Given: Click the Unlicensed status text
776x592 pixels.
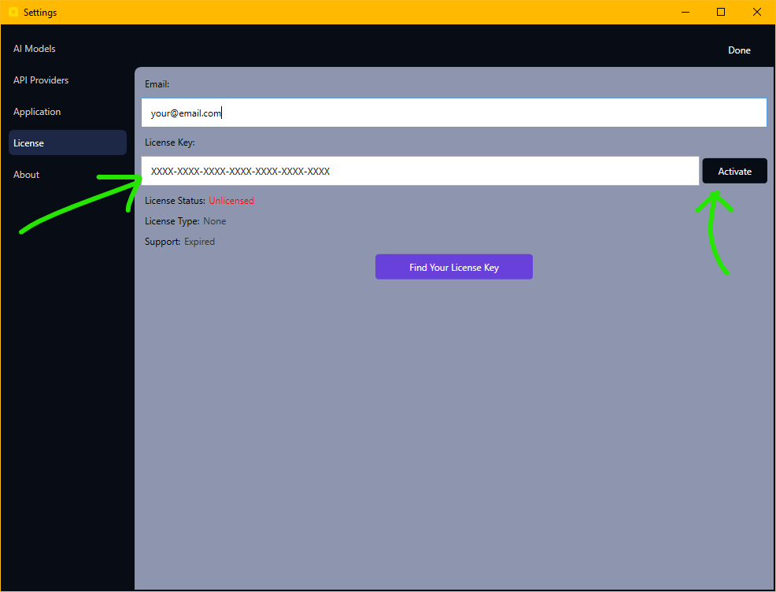Looking at the screenshot, I should pos(231,200).
